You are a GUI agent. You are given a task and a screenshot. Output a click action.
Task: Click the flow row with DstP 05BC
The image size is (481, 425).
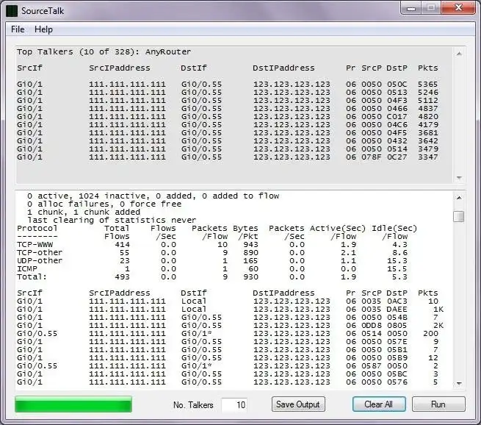coord(228,374)
